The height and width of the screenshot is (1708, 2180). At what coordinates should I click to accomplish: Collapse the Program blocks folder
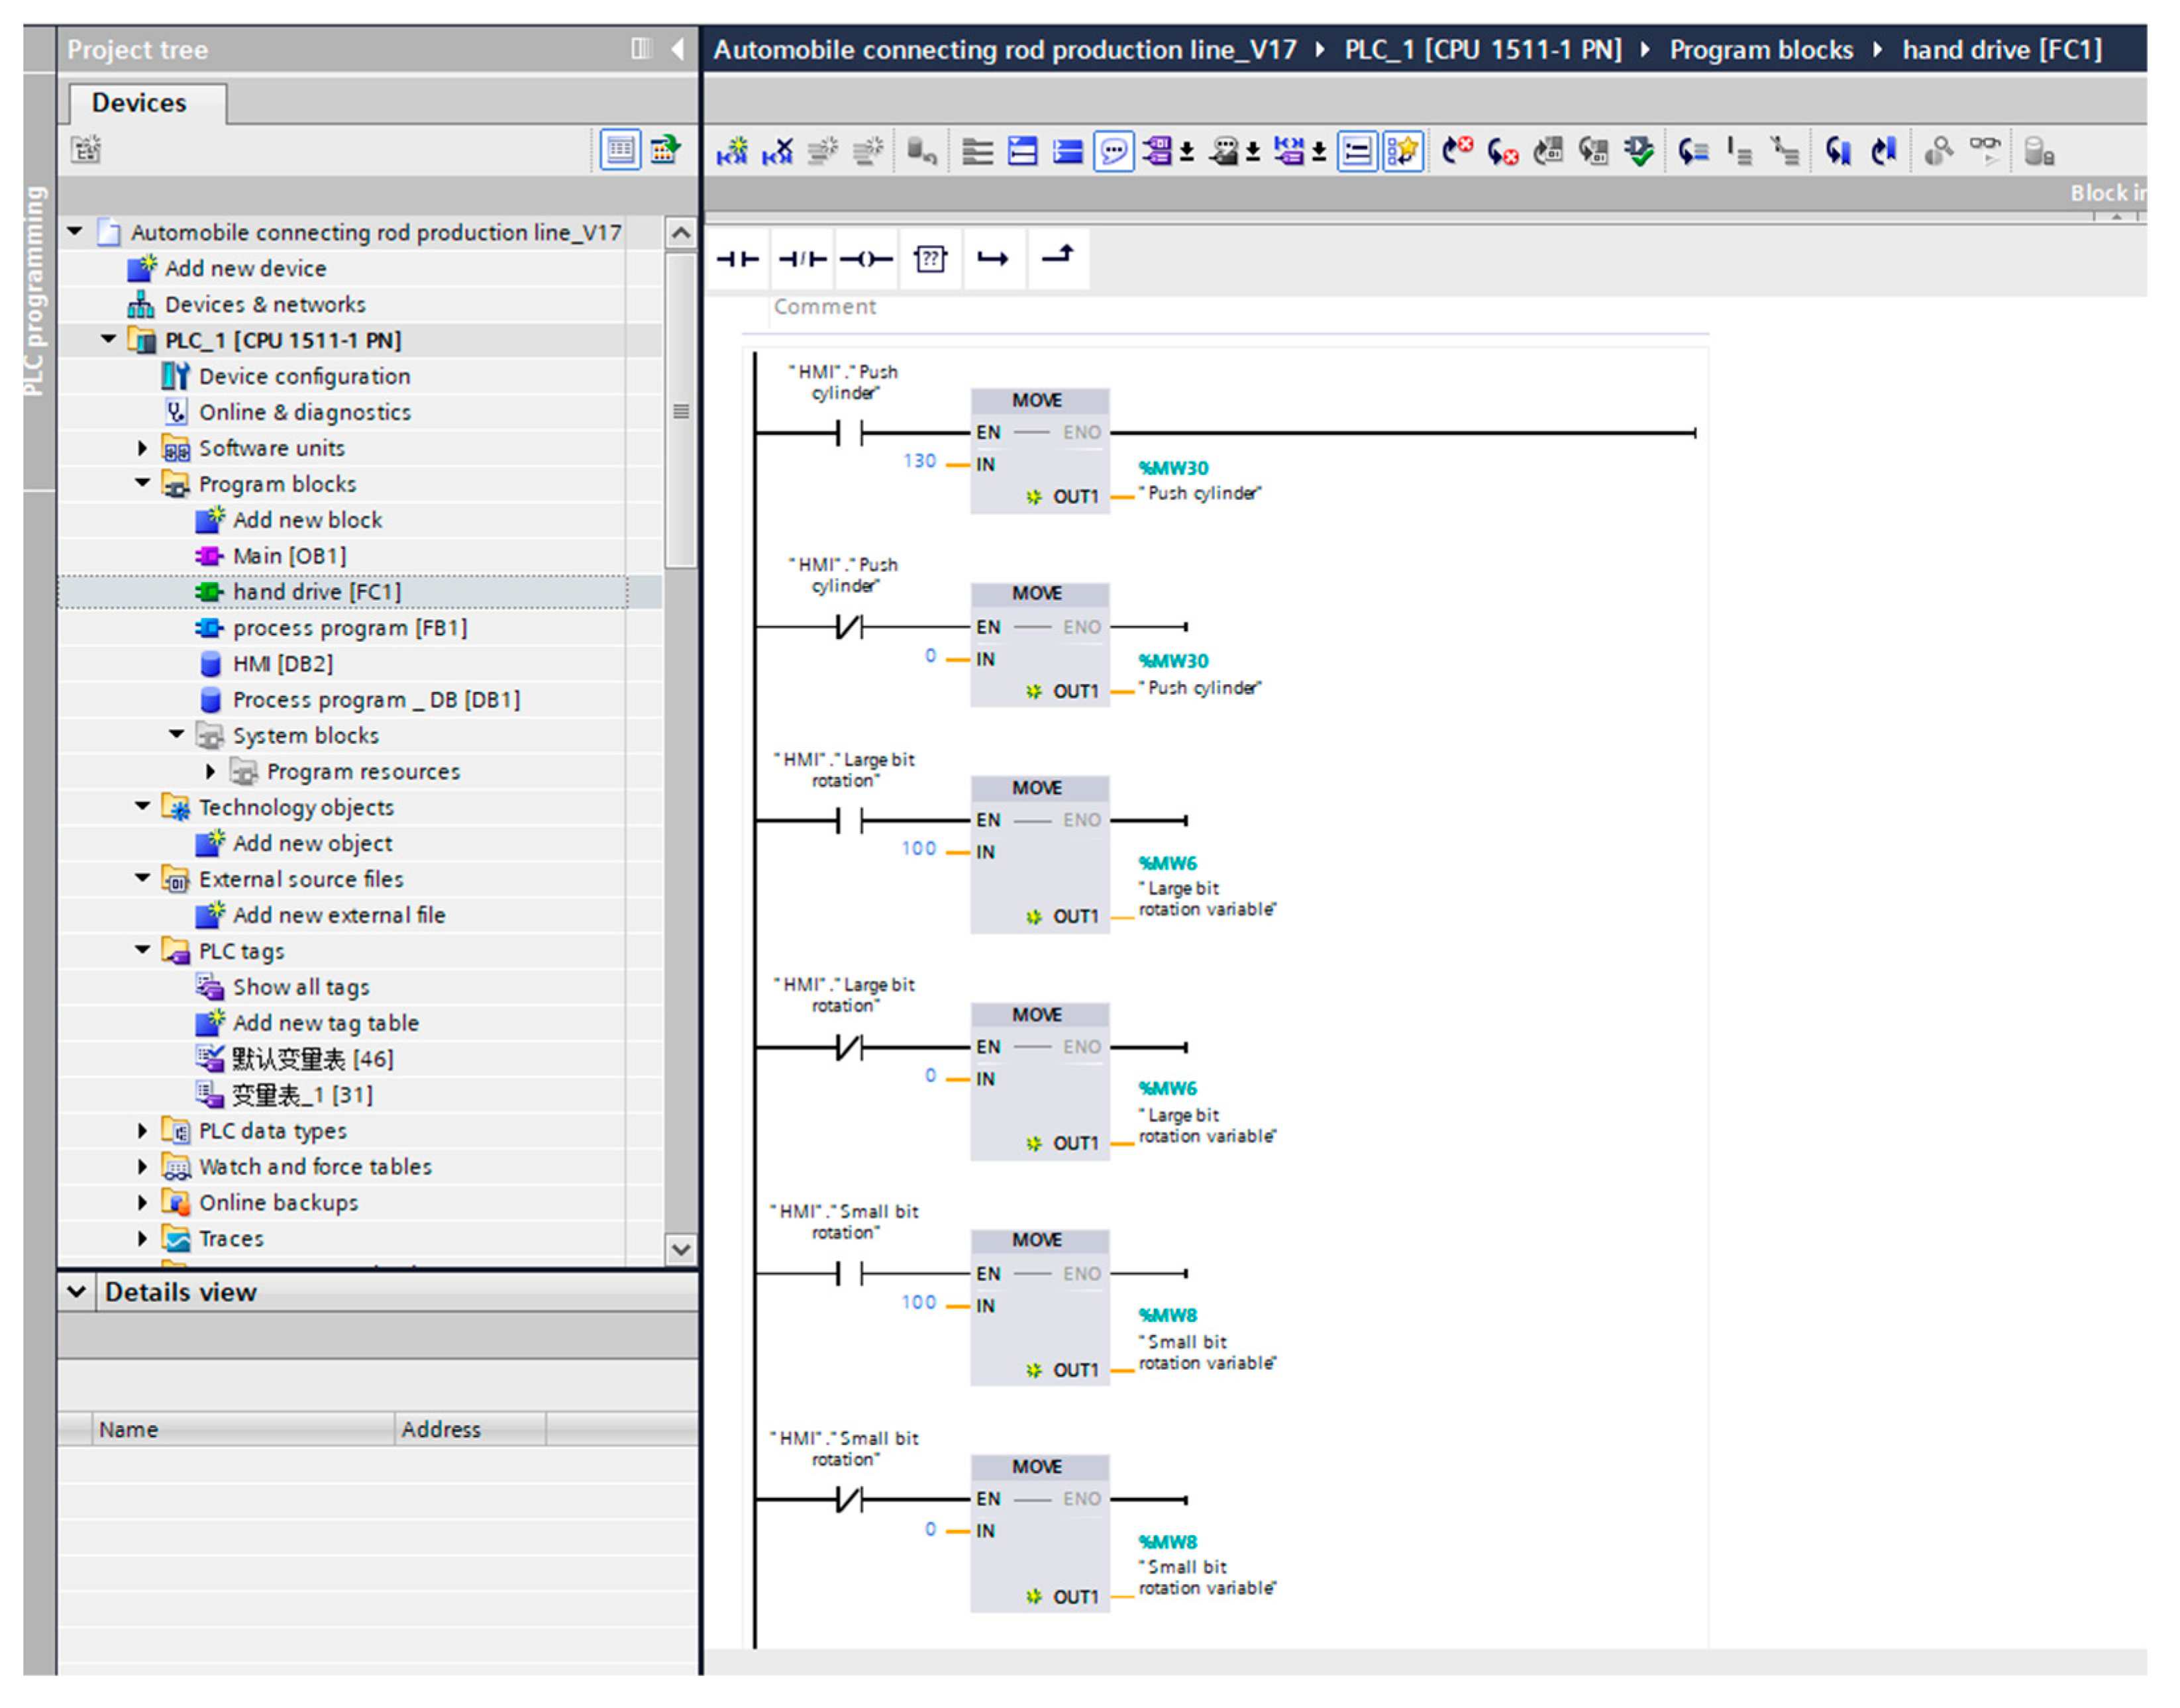tap(142, 483)
